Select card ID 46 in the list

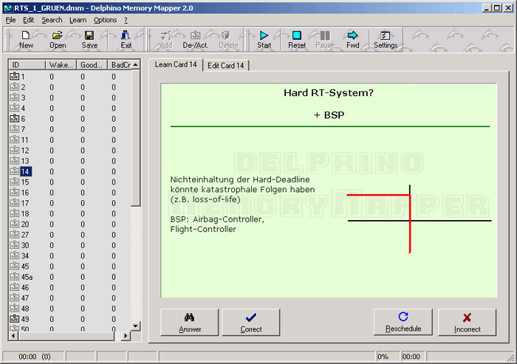pos(24,287)
